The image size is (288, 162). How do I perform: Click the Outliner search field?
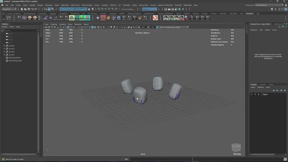click(x=21, y=31)
